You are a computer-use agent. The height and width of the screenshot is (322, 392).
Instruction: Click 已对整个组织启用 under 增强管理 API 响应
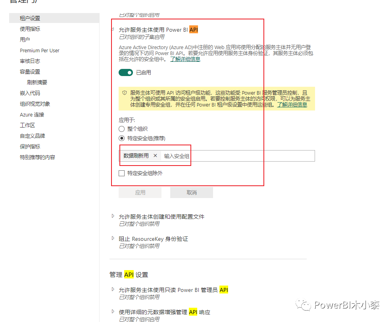point(139,319)
